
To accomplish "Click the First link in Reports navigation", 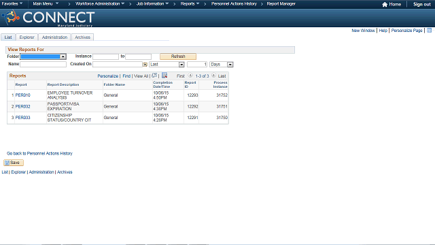I will pyautogui.click(x=181, y=76).
